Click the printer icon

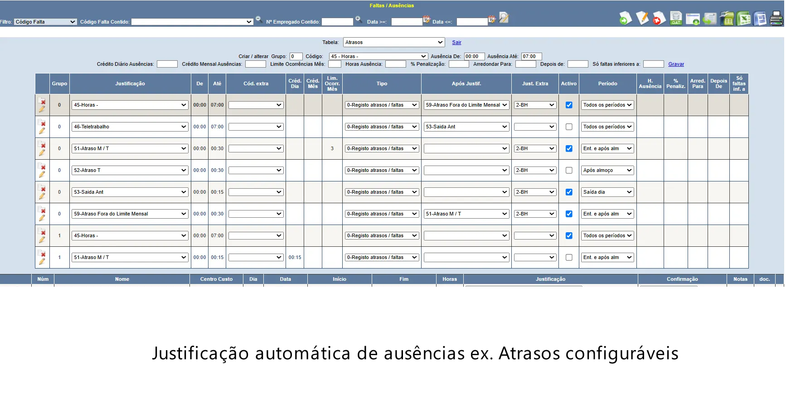pos(777,18)
